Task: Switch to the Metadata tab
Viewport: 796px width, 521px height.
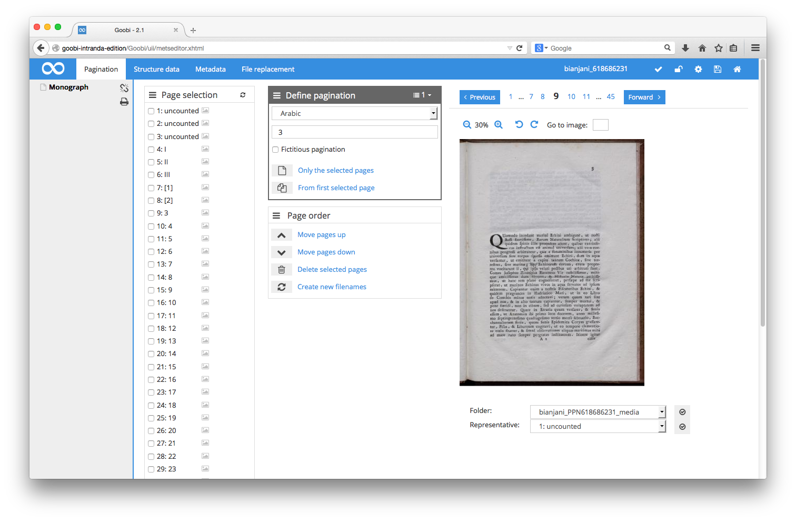Action: coord(211,69)
